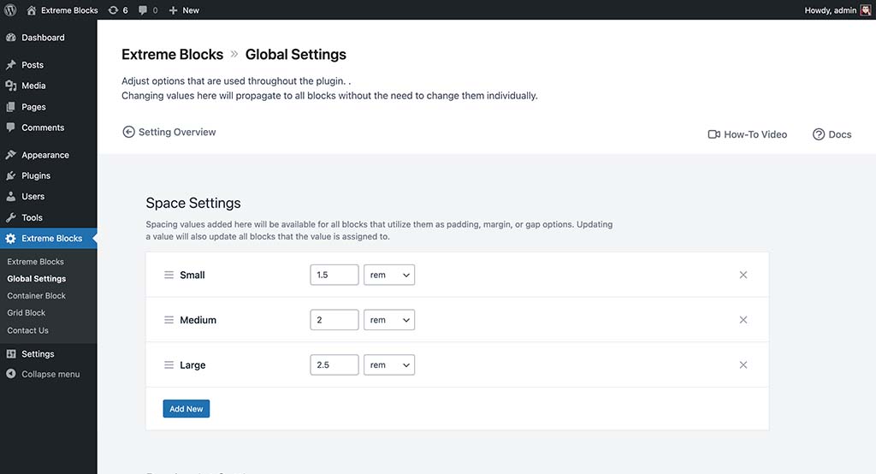This screenshot has width=876, height=474.
Task: Click the Dashboard gauge icon
Action: (x=10, y=38)
